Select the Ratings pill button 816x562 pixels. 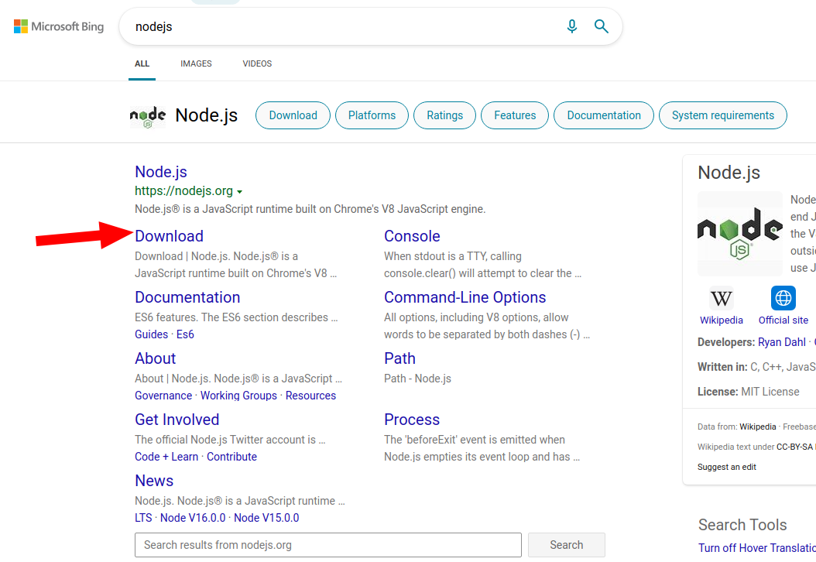point(444,115)
